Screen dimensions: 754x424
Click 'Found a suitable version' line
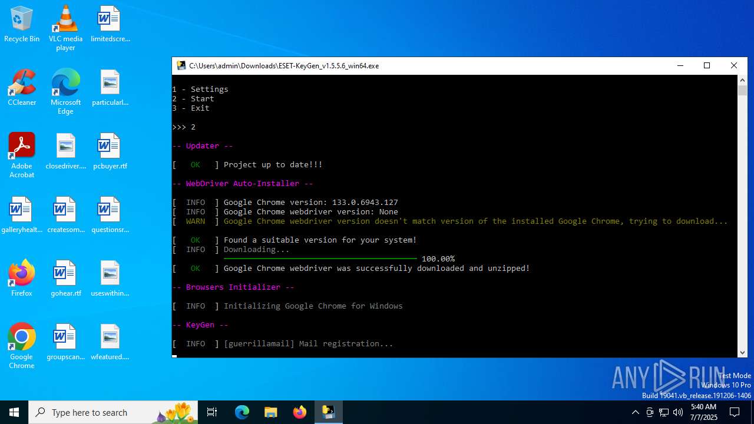[320, 240]
